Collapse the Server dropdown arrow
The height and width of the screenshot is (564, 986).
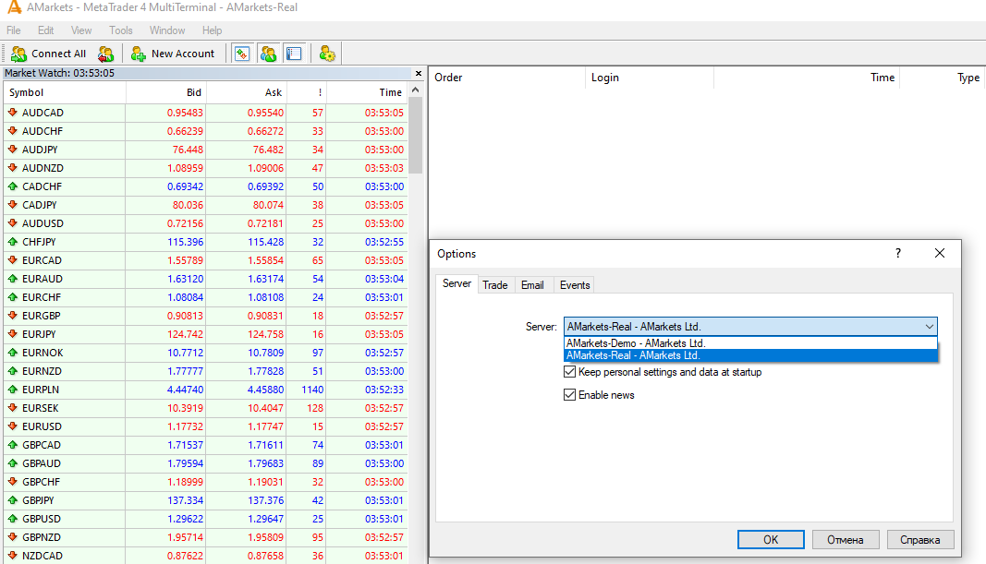(928, 327)
